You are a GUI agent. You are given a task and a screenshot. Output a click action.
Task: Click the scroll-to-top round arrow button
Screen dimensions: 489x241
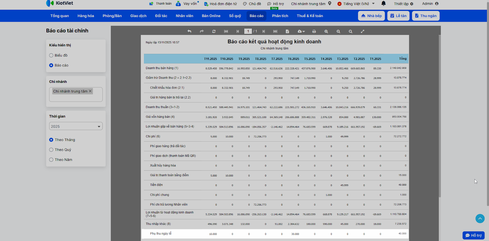480,218
